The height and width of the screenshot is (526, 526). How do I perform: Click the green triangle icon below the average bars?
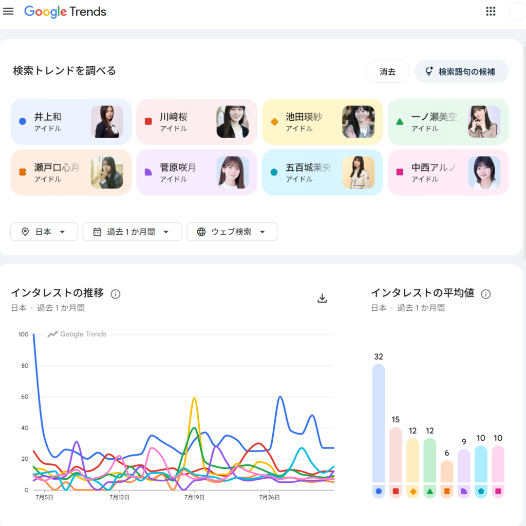click(430, 492)
